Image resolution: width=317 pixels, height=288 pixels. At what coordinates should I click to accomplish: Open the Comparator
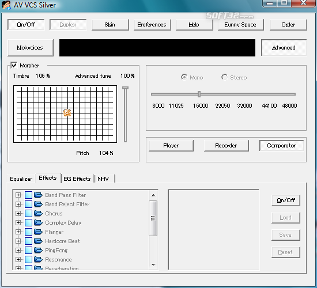pyautogui.click(x=281, y=146)
